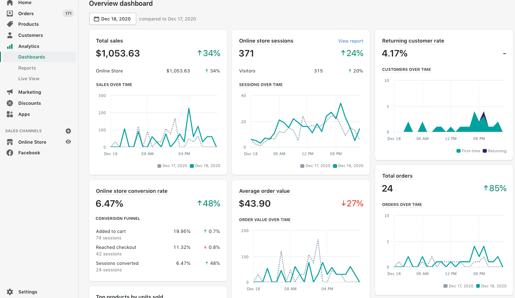Select Dashboards in the sidebar
The image size is (515, 298).
coord(31,57)
